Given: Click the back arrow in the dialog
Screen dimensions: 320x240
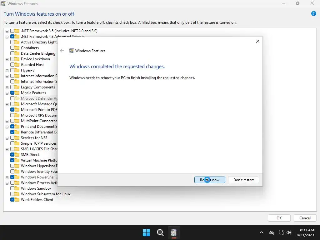Looking at the screenshot, I should click(62, 51).
